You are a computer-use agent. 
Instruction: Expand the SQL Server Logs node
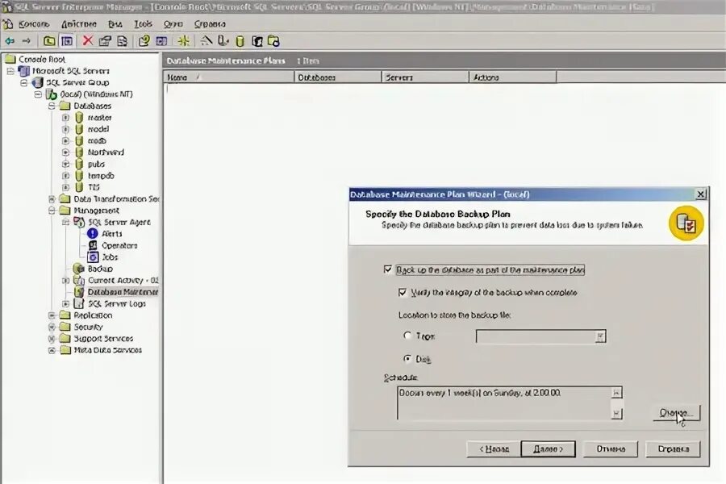coord(66,304)
